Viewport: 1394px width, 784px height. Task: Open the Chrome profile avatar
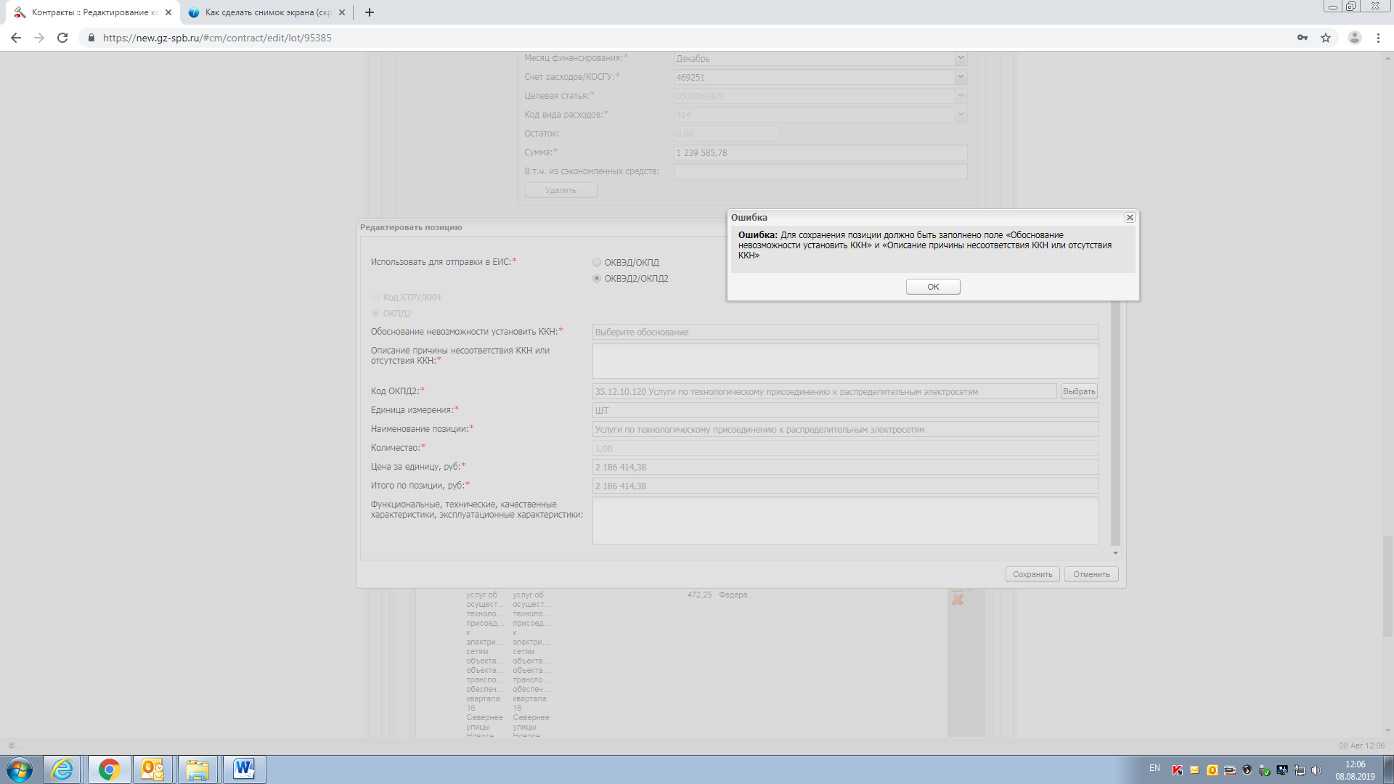[x=1355, y=38]
